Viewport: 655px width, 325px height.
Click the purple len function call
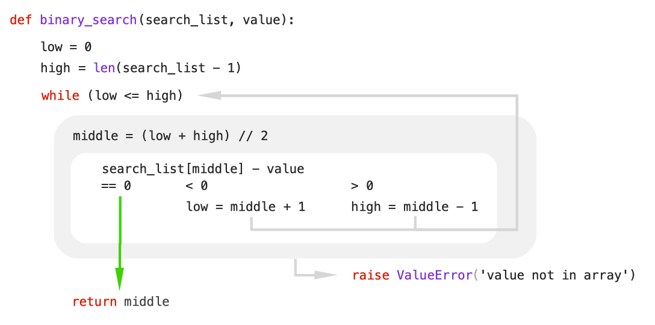point(104,67)
